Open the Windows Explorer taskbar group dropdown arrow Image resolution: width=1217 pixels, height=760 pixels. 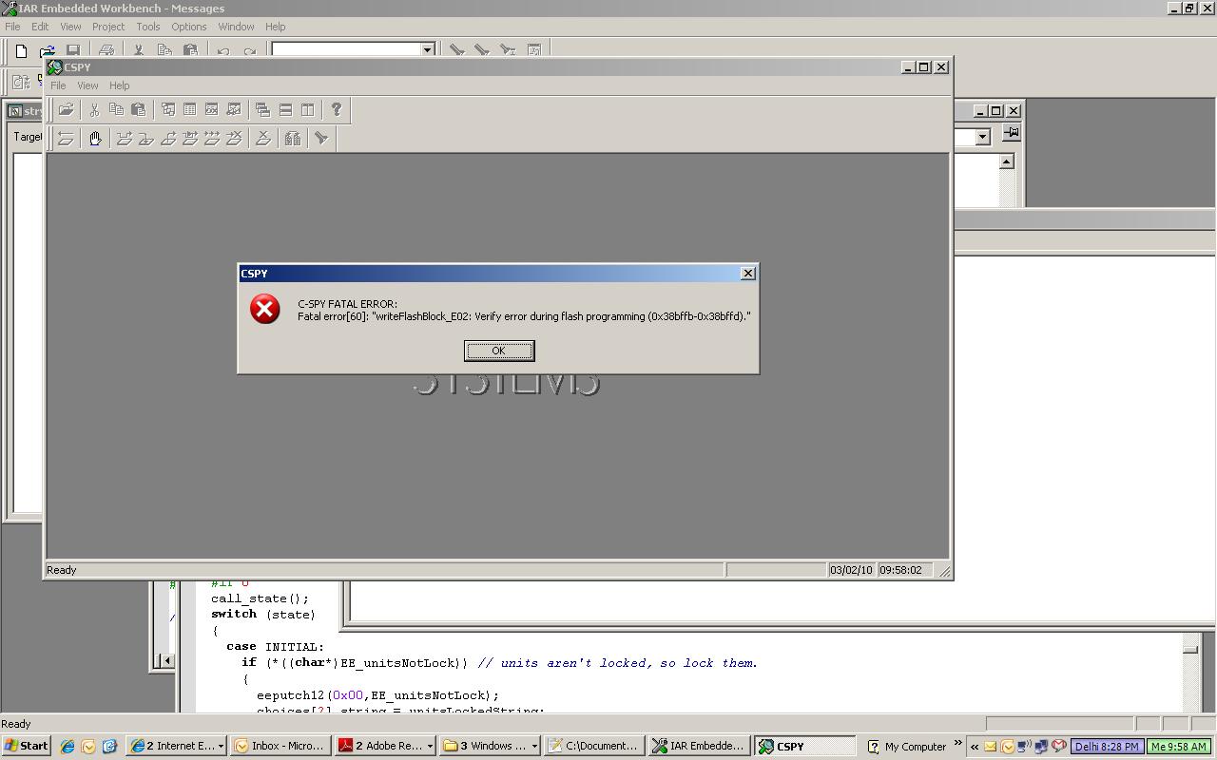click(534, 747)
